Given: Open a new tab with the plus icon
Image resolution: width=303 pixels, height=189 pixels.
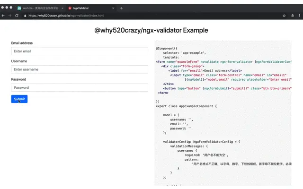Looking at the screenshot, I should [x=121, y=8].
